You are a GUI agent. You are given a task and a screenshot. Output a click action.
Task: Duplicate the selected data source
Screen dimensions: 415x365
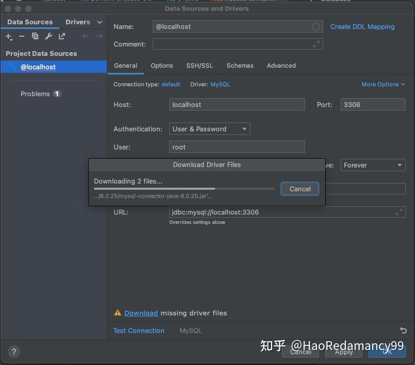click(35, 36)
